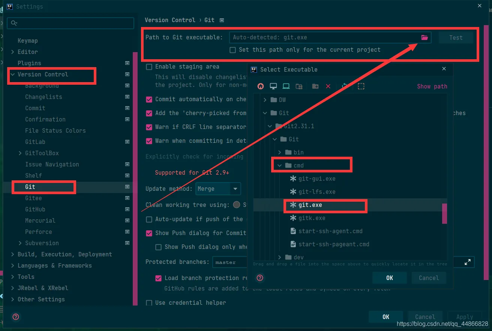Toggle Warn if CRLF line separators
Screen dimensions: 492x331
149,127
